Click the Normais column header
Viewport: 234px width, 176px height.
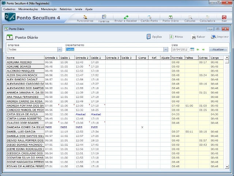click(178, 58)
